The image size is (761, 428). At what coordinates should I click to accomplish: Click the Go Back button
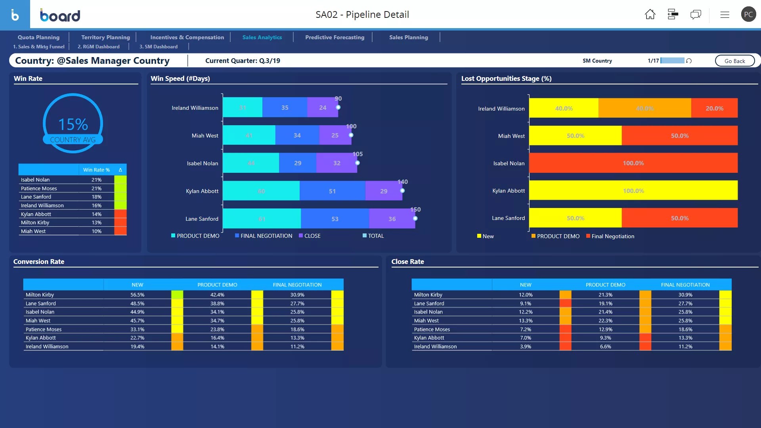click(x=734, y=61)
